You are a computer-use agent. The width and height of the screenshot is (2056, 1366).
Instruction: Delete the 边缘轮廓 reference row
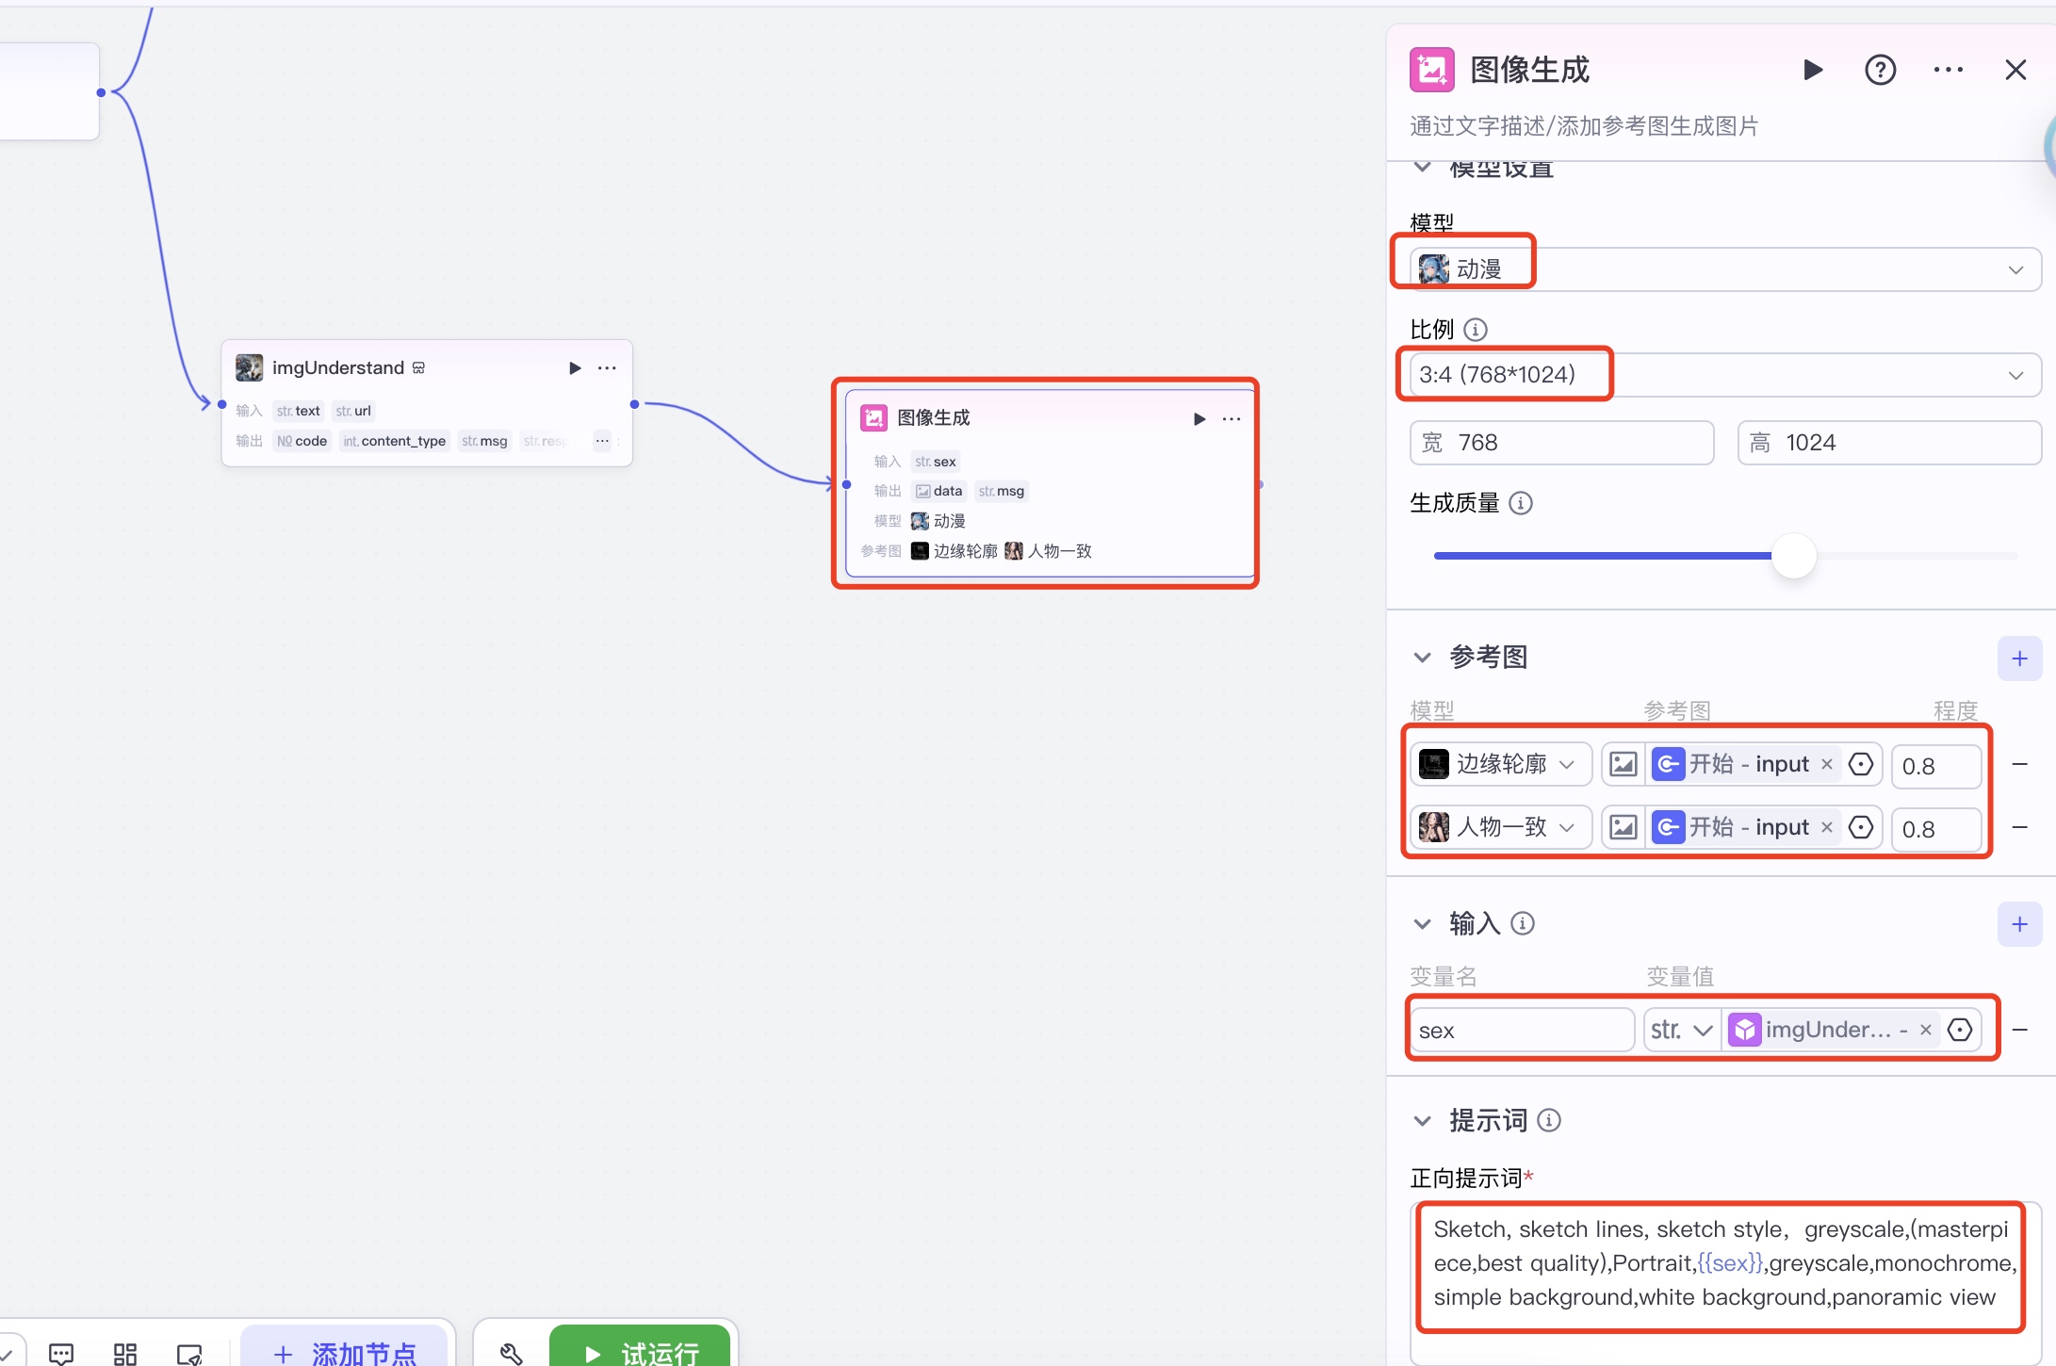tap(2019, 764)
